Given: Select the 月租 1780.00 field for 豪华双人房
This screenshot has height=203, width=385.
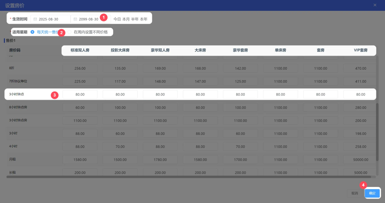Looking at the screenshot, I should 160,160.
